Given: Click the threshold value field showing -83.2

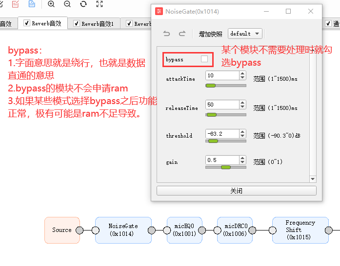Looking at the screenshot, I should (x=222, y=134).
